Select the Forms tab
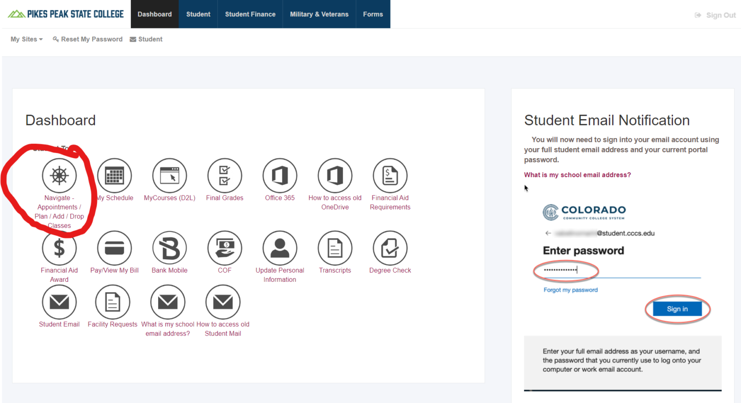 (373, 14)
